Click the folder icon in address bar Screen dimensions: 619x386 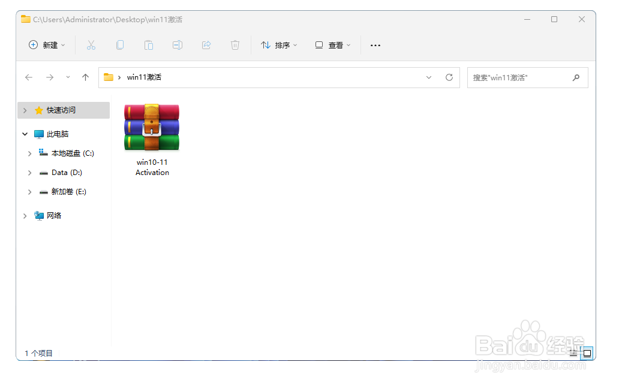(109, 77)
